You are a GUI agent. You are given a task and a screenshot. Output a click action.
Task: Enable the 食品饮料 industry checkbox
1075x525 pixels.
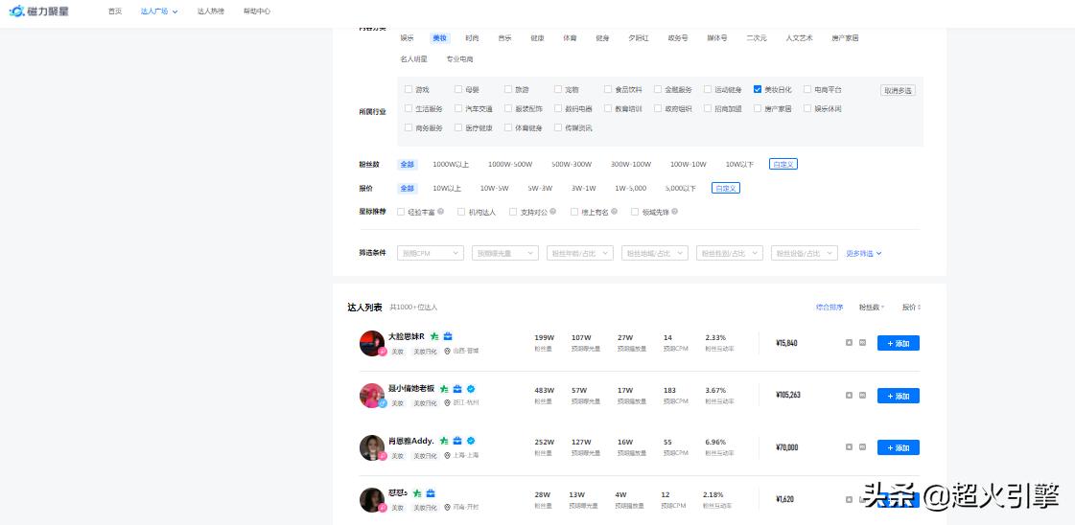pos(608,89)
